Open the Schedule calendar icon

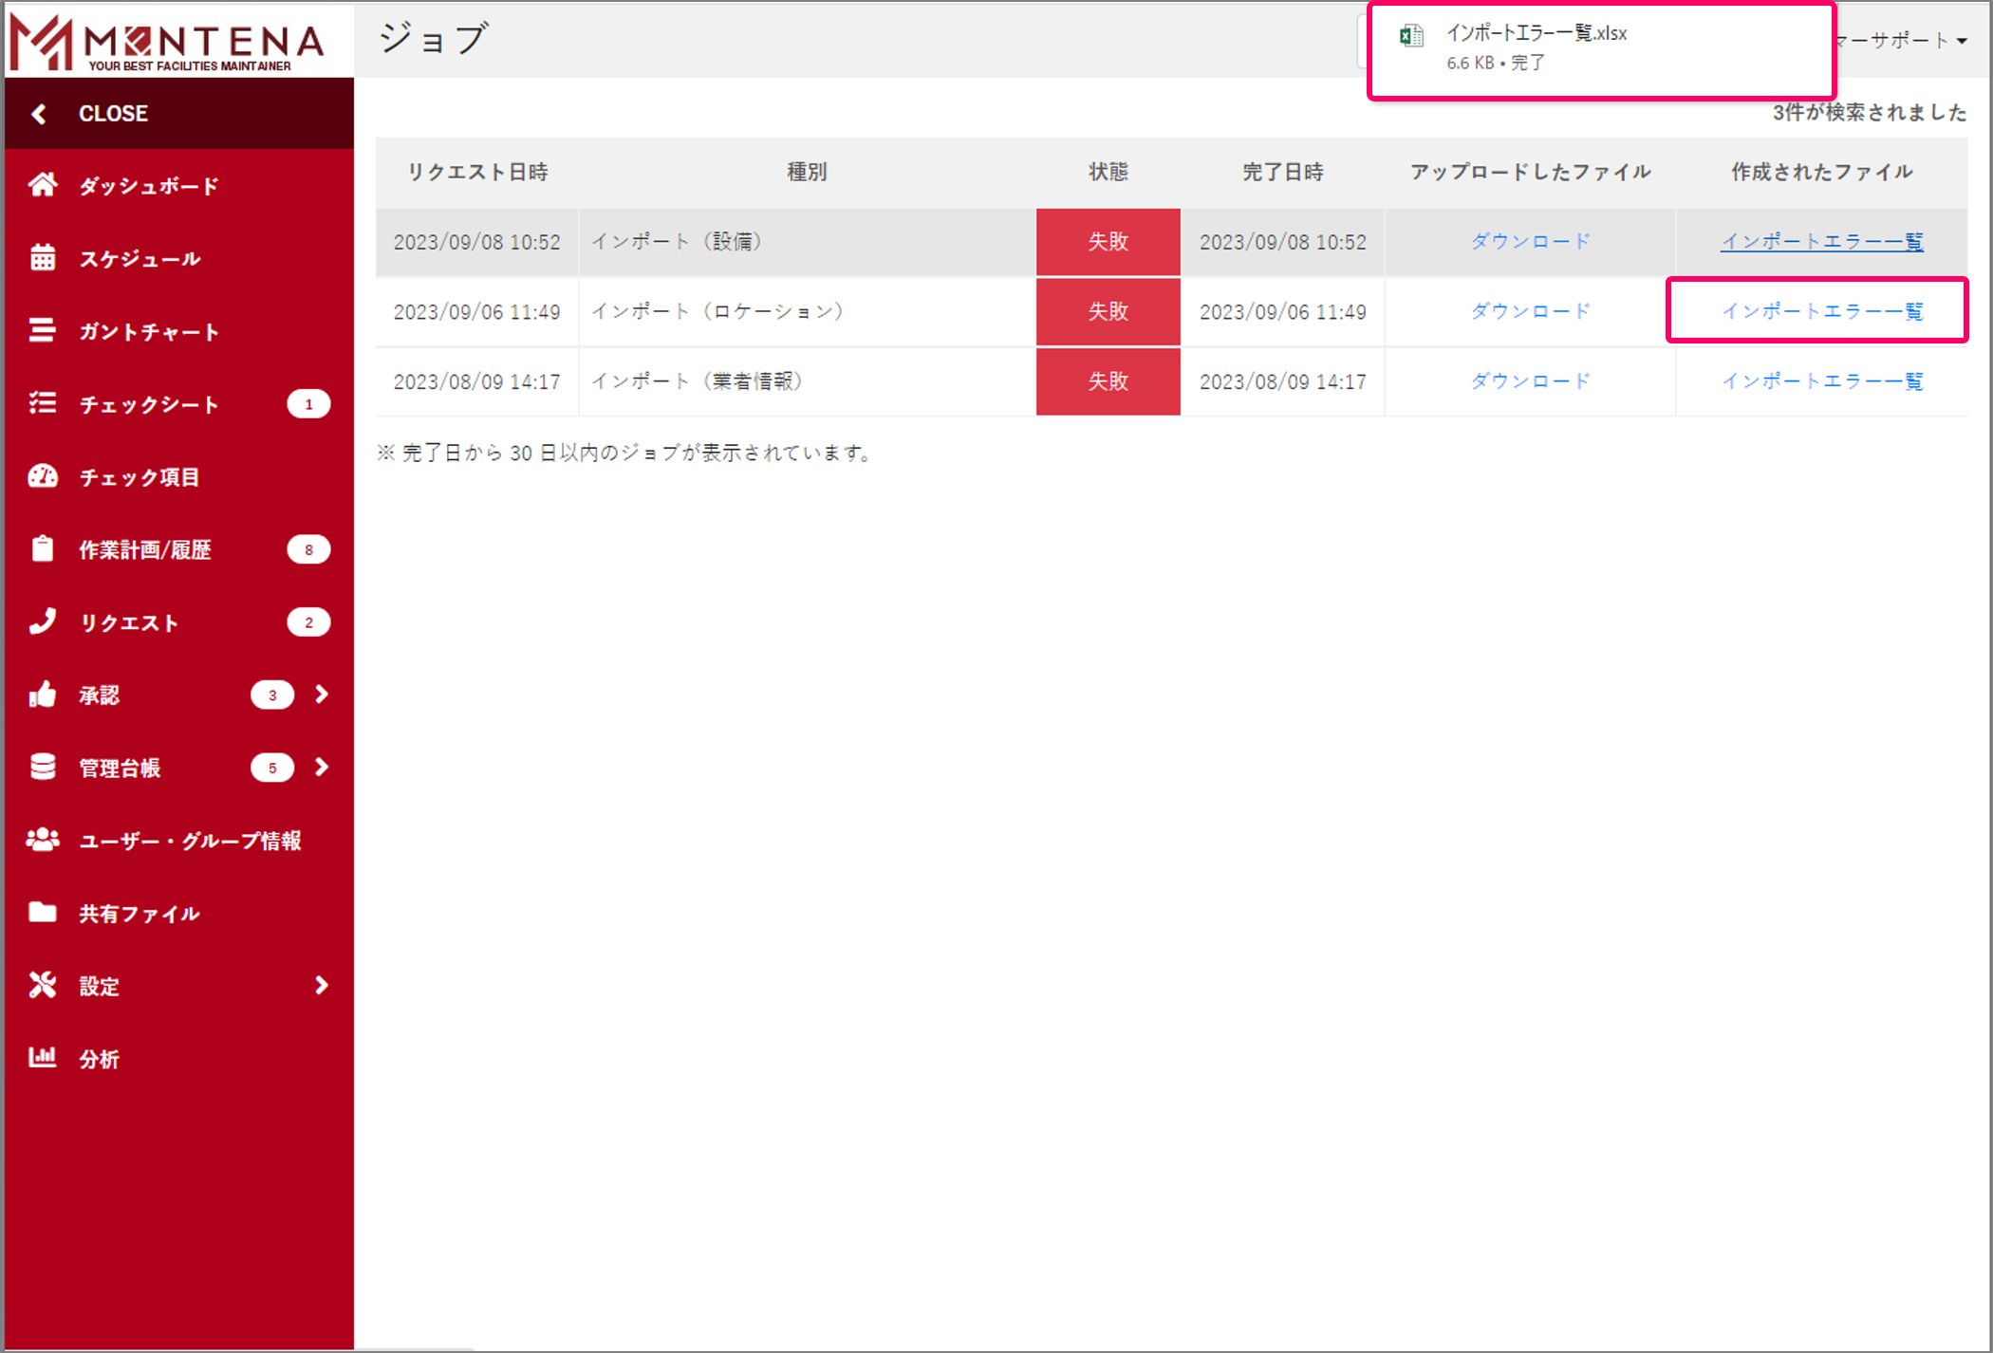pos(42,258)
